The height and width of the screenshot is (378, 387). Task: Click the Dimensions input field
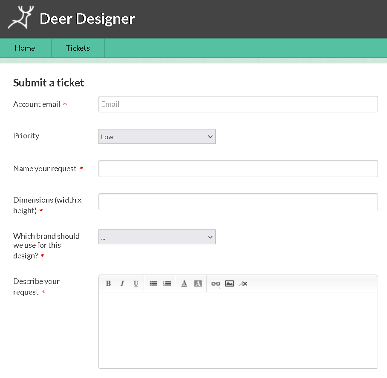[238, 202]
